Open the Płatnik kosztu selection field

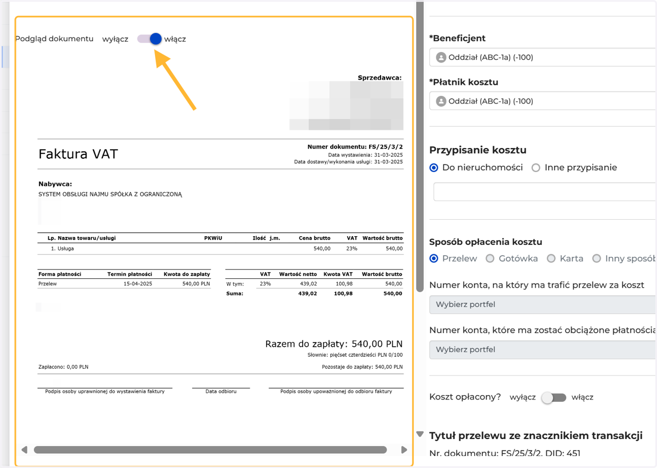tap(543, 101)
